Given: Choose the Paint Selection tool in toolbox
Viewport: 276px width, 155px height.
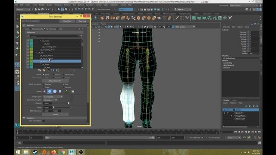Looking at the screenshot, I should [17, 37].
